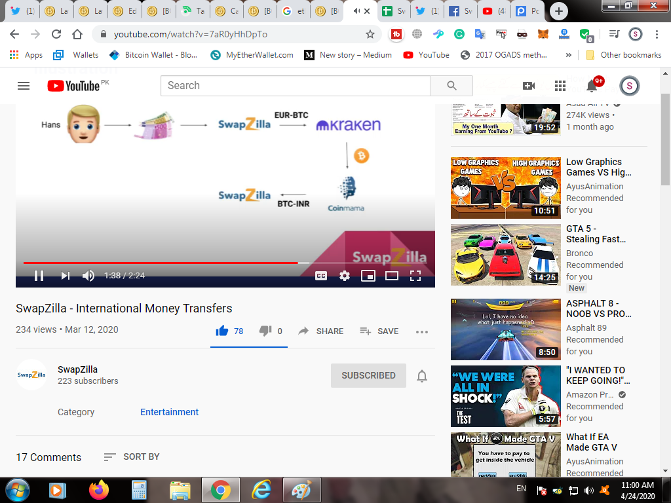Open the comments SORT BY dropdown
The width and height of the screenshot is (671, 503).
click(x=131, y=456)
